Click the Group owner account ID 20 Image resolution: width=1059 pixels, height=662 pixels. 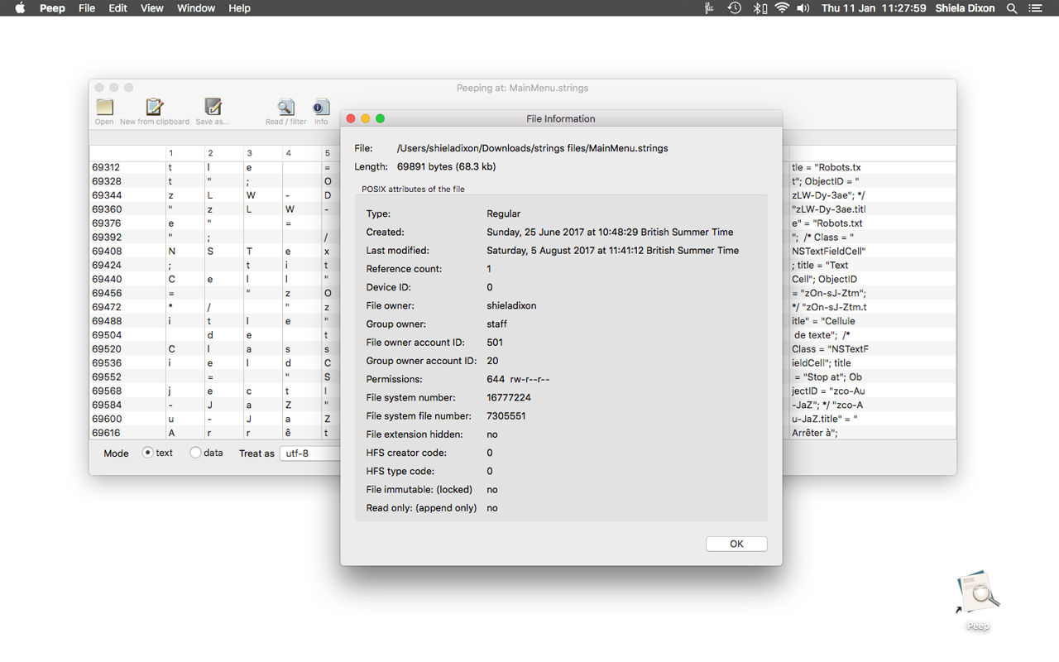point(492,361)
